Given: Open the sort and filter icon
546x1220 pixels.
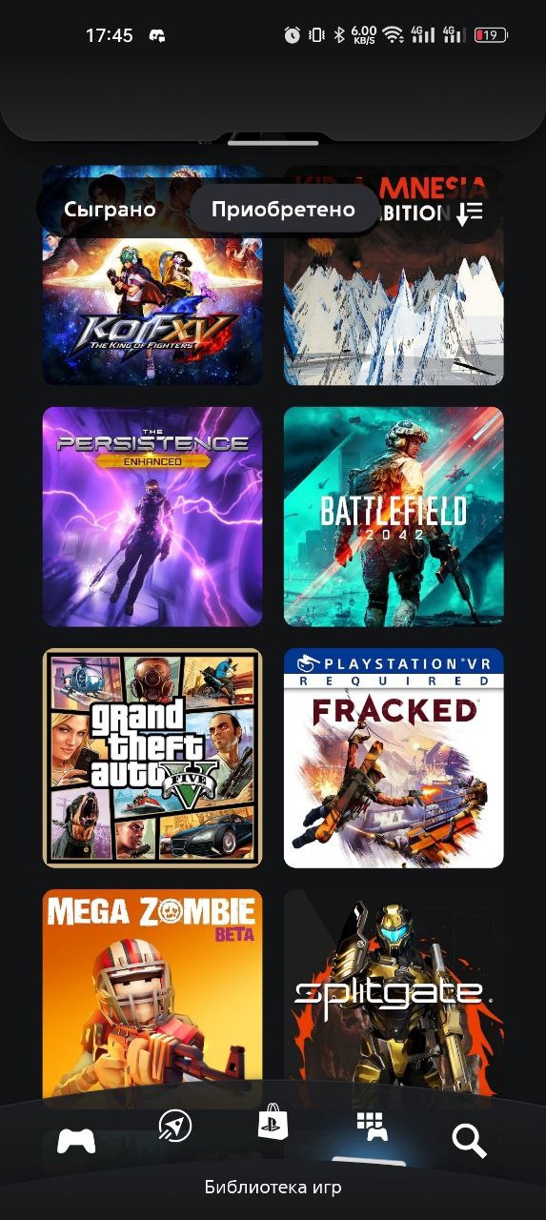Looking at the screenshot, I should pyautogui.click(x=470, y=213).
